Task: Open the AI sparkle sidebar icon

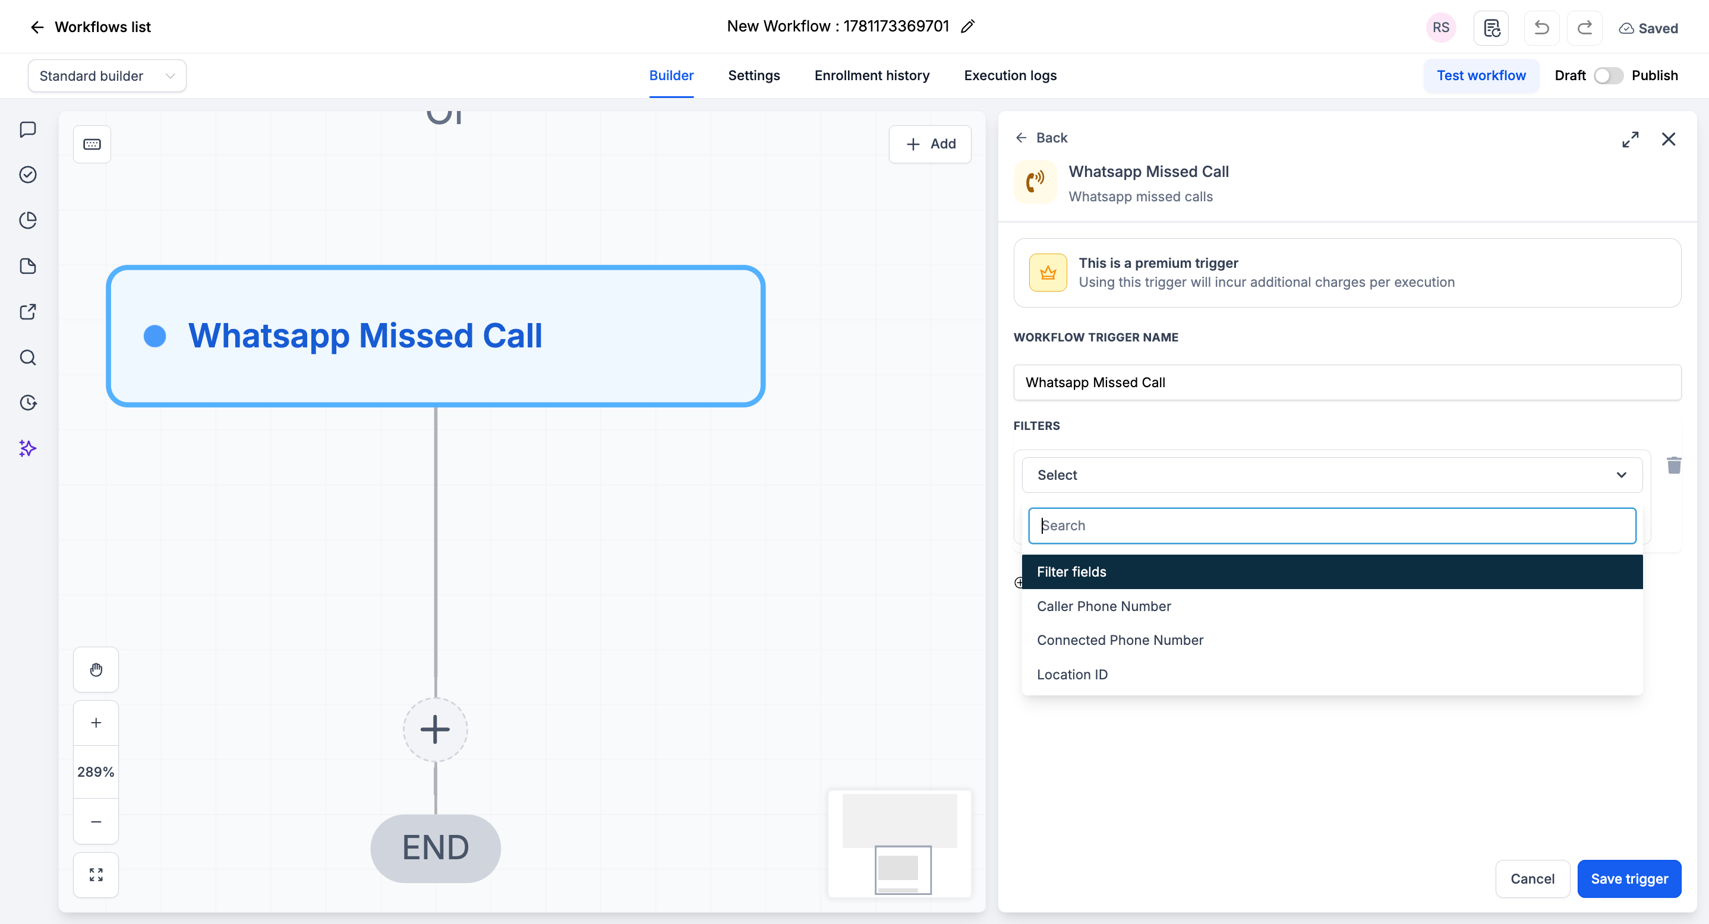Action: [x=28, y=448]
